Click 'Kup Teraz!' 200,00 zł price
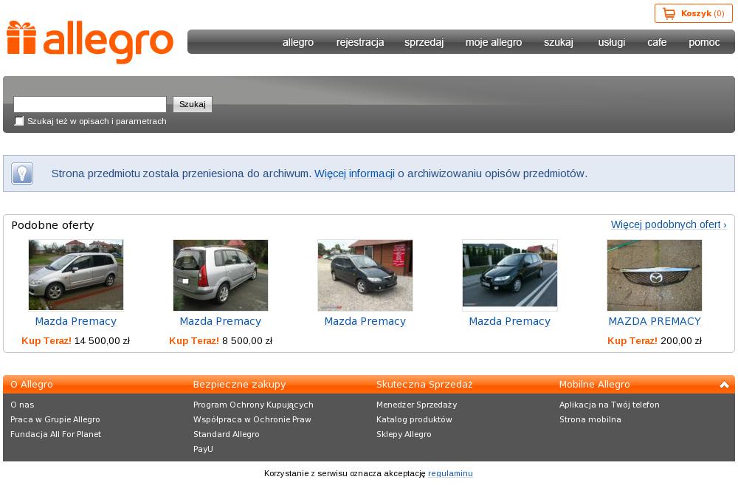 (654, 340)
